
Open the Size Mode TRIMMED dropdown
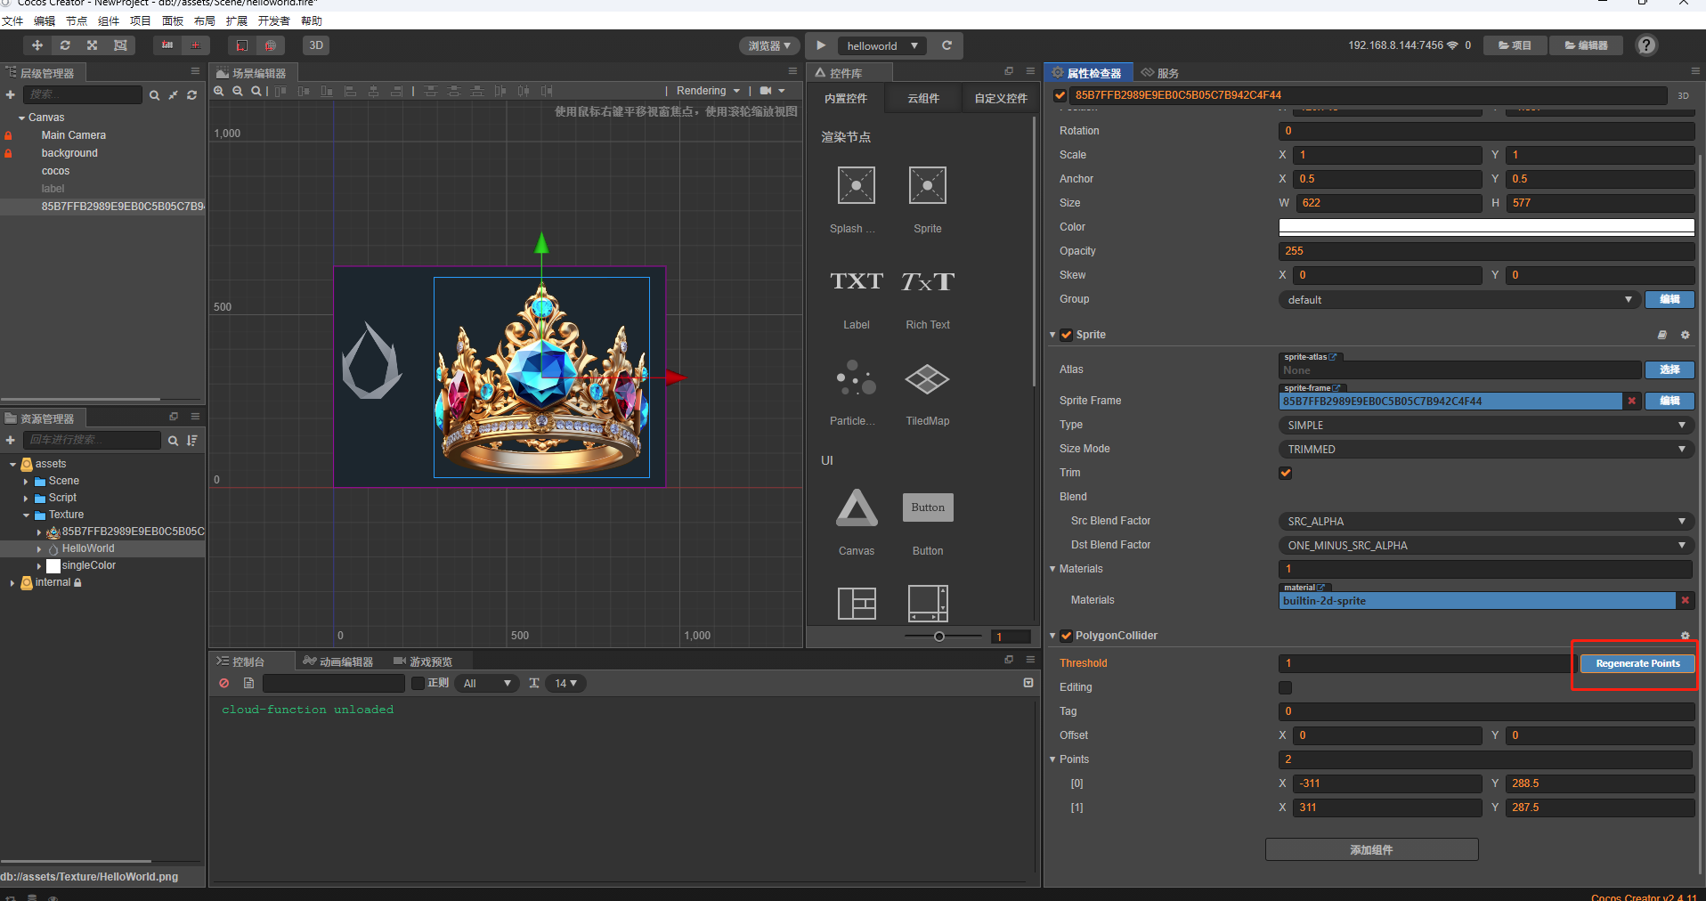click(1485, 450)
